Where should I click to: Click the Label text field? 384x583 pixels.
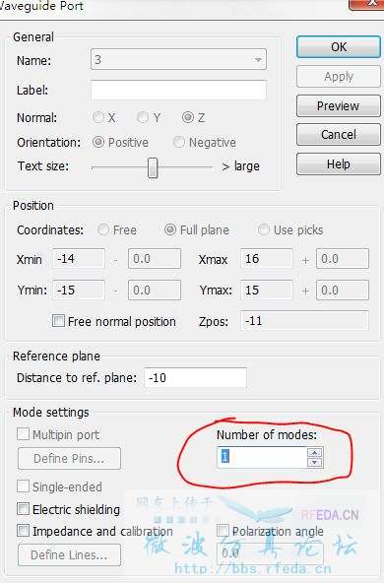click(178, 90)
